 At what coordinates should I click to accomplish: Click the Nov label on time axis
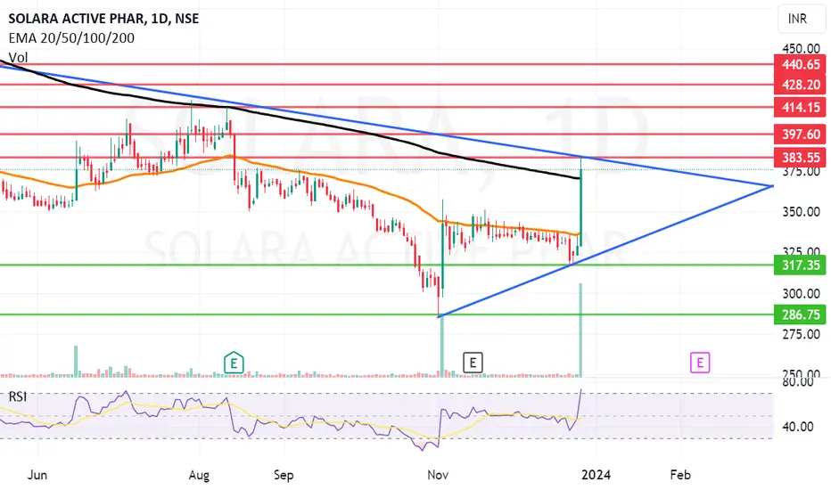pos(438,475)
